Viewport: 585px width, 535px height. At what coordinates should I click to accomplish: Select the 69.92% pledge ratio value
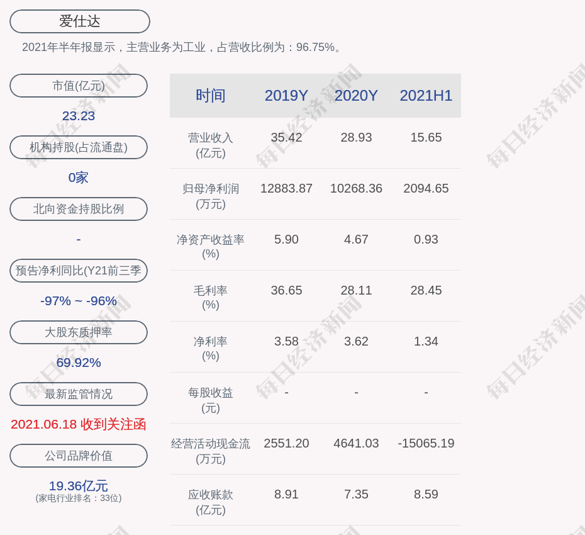click(x=79, y=363)
